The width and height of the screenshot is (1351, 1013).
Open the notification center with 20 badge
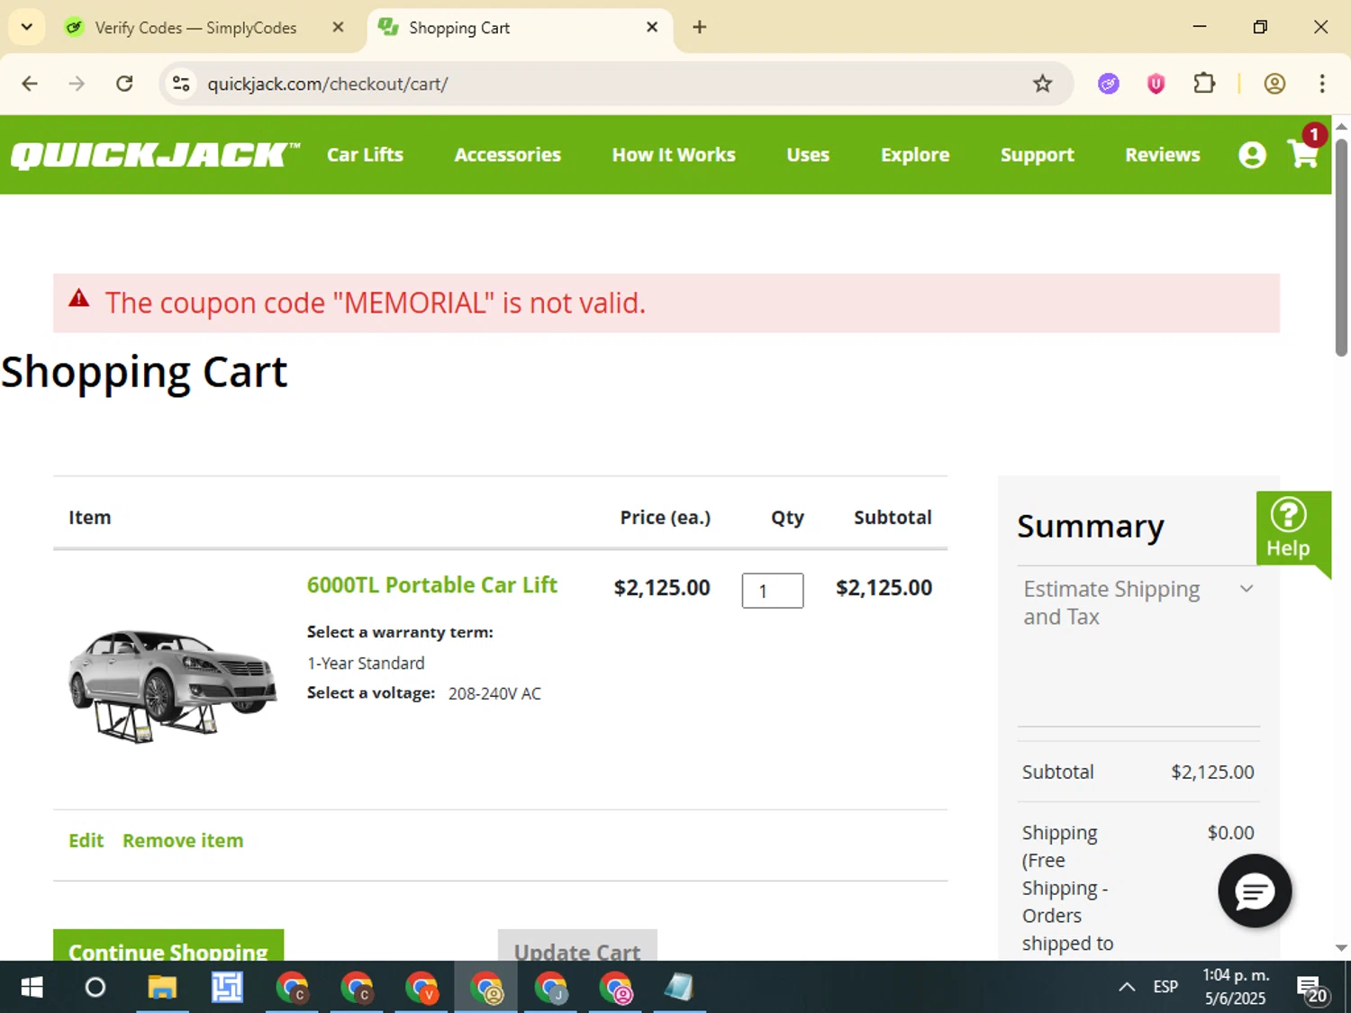(x=1311, y=989)
